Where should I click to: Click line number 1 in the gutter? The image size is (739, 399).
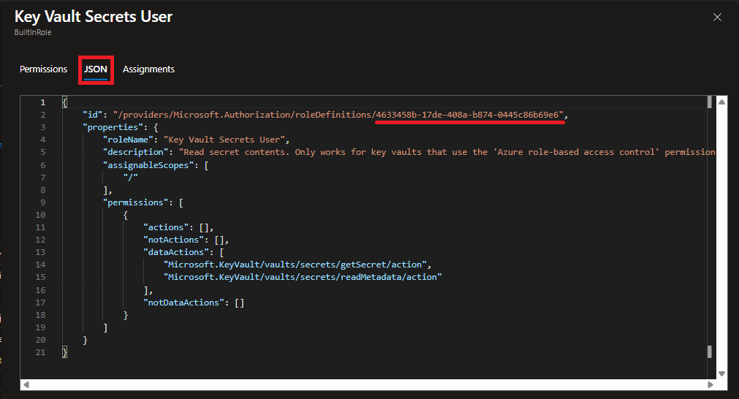click(x=43, y=102)
